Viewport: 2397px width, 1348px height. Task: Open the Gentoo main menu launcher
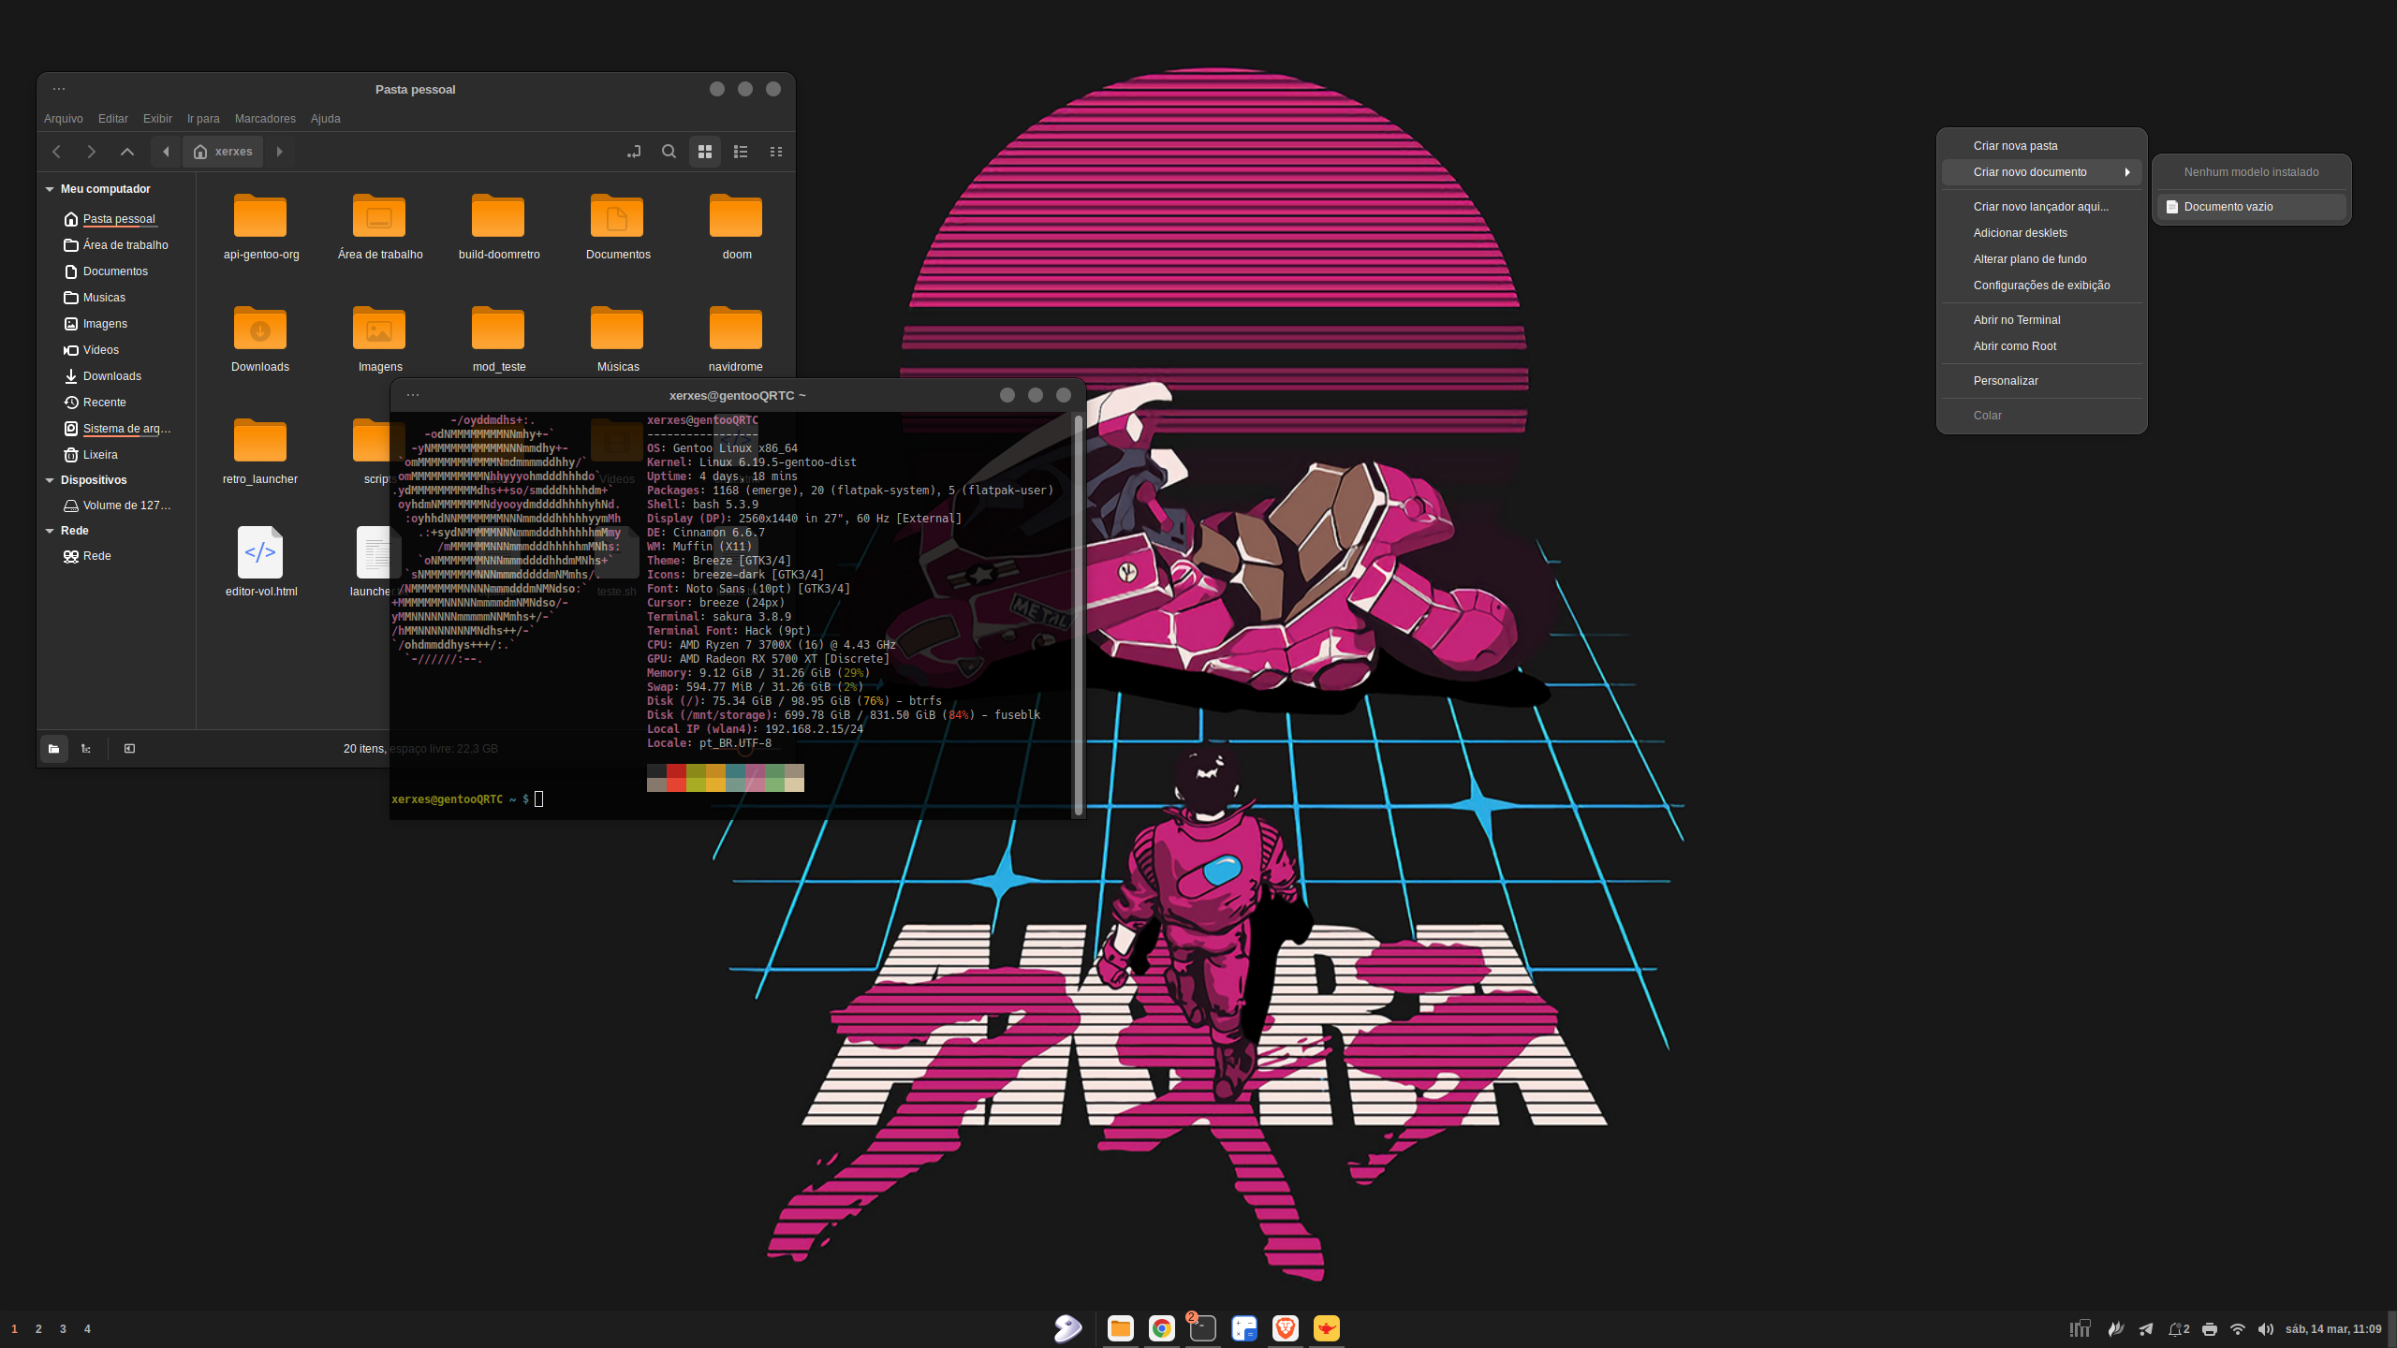coord(1068,1327)
